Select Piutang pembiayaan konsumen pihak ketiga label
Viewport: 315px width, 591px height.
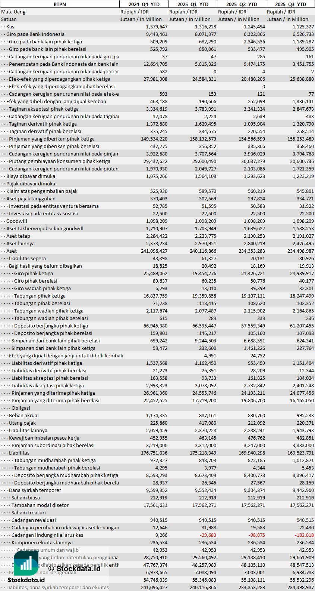pyautogui.click(x=60, y=161)
